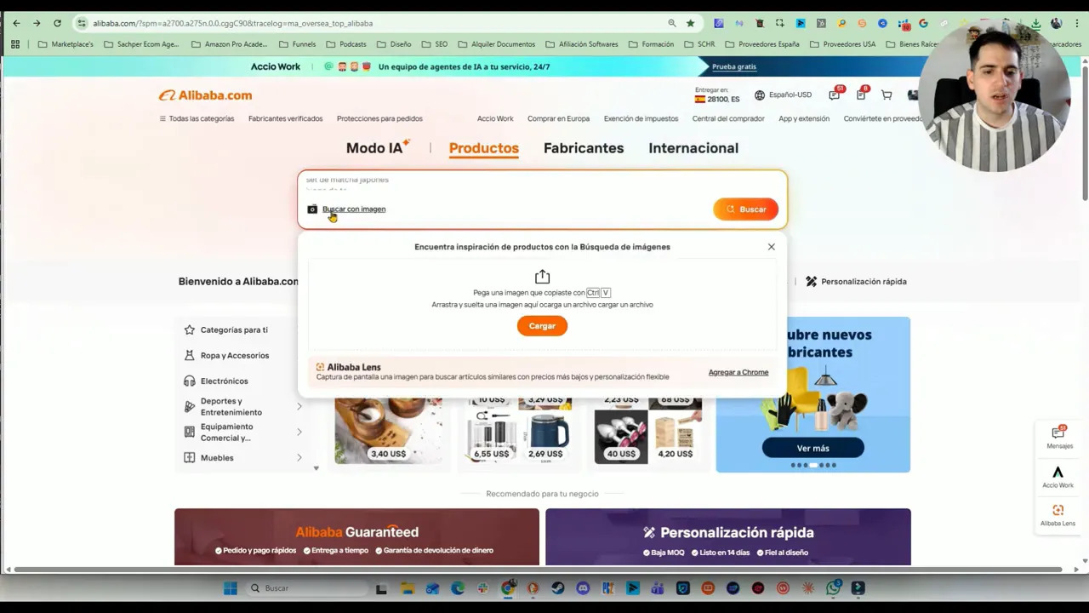Open Categorías para ti

[x=234, y=330]
